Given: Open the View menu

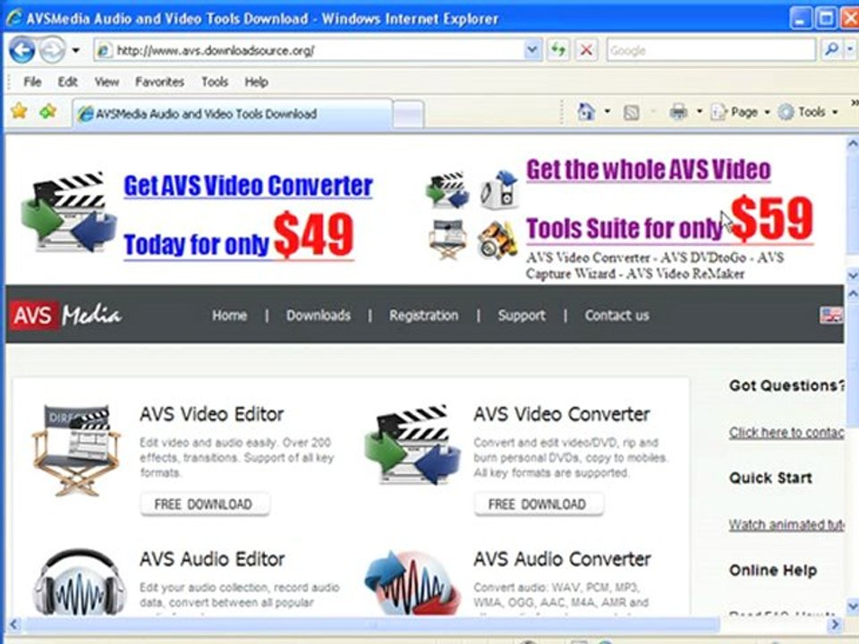Looking at the screenshot, I should coord(106,81).
